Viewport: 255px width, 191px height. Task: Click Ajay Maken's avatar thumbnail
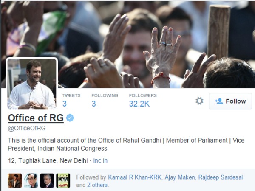click(31, 181)
